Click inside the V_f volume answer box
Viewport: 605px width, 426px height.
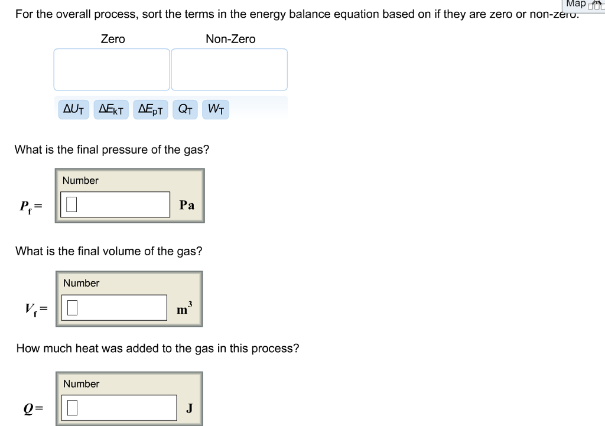118,307
